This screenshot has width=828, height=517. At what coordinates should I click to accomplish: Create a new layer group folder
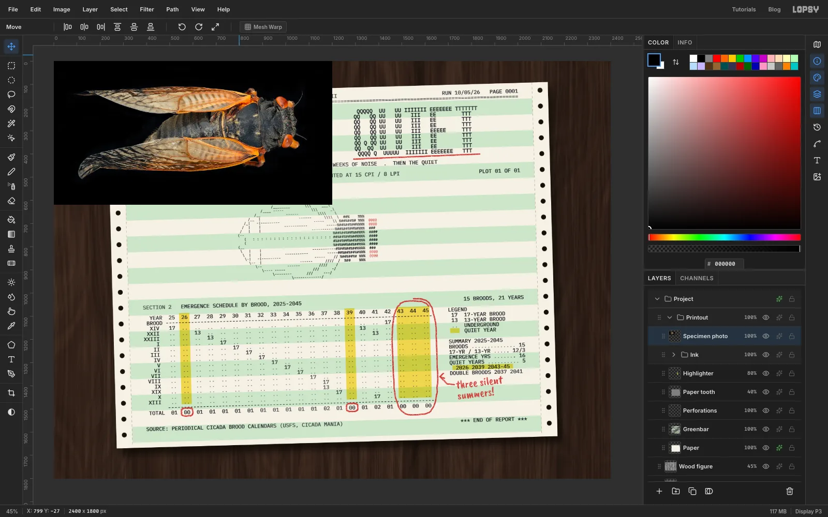[x=676, y=491]
